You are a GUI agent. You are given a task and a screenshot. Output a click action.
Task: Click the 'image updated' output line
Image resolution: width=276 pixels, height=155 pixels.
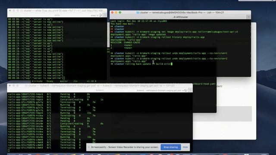(x=138, y=34)
